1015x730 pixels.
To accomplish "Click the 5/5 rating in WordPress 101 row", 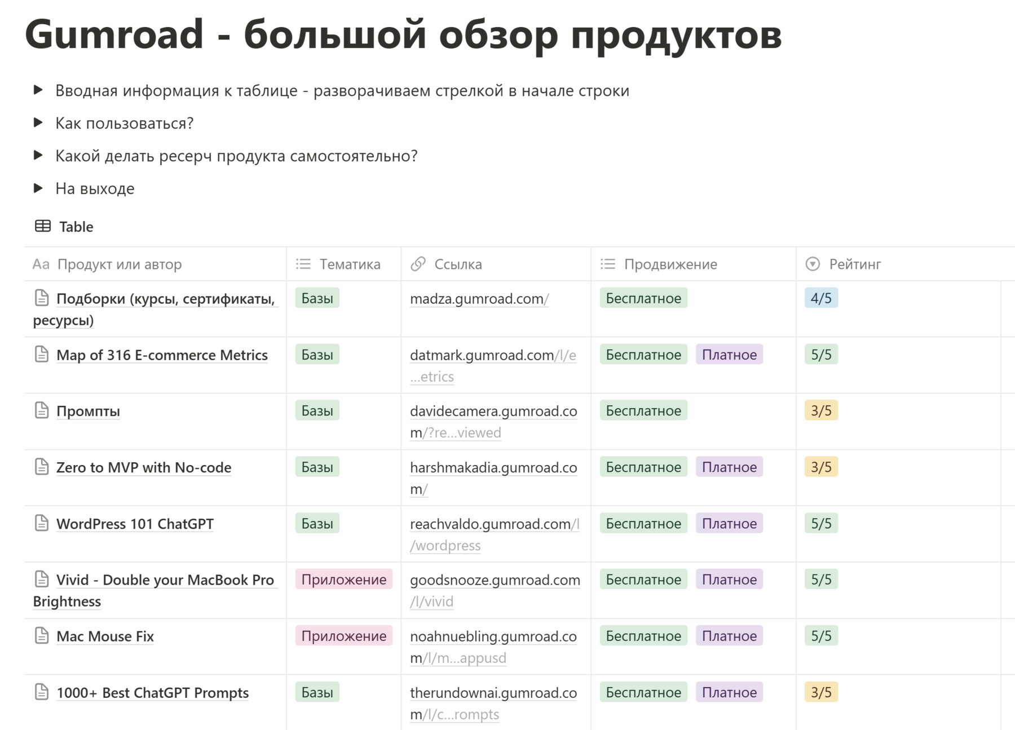I will (x=821, y=524).
